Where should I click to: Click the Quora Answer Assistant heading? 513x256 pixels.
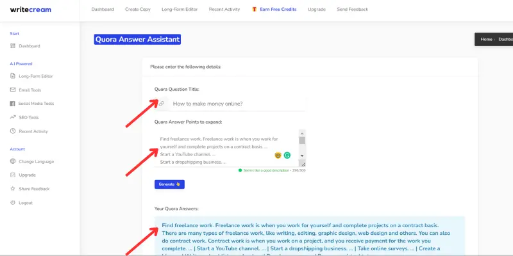click(137, 40)
